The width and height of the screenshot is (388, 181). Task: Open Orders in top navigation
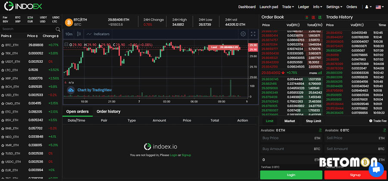tap(352, 7)
